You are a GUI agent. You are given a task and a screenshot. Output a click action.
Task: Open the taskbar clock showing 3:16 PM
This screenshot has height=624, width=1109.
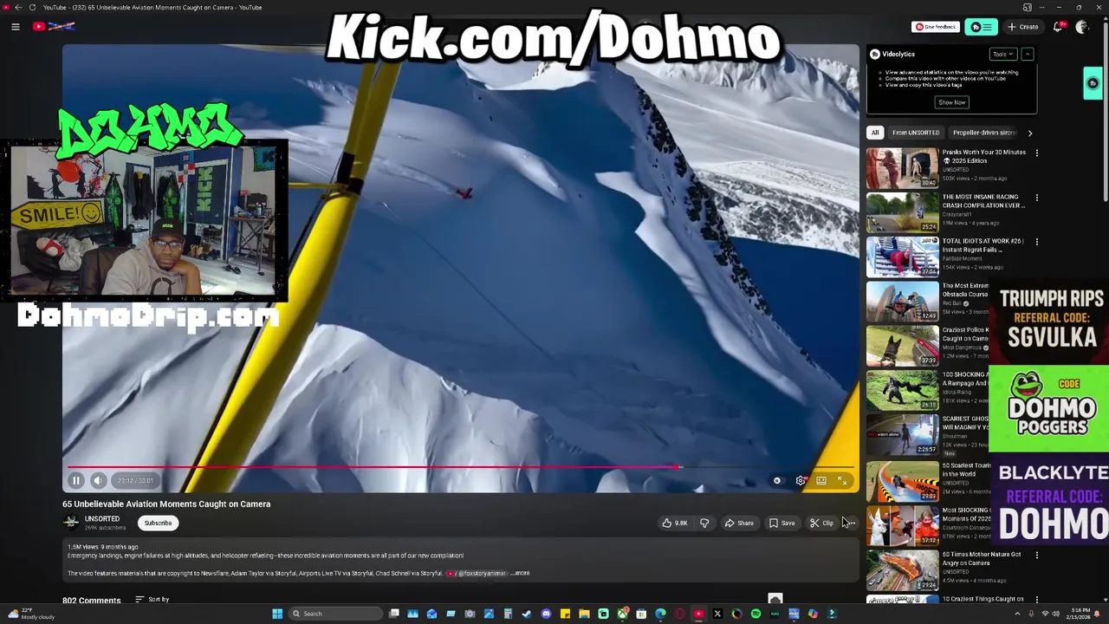(x=1080, y=614)
